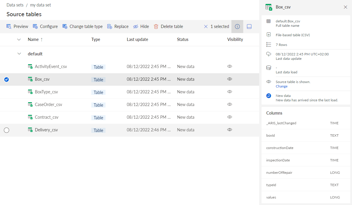
Task: Click New data status of Contract_csv
Action: [186, 117]
